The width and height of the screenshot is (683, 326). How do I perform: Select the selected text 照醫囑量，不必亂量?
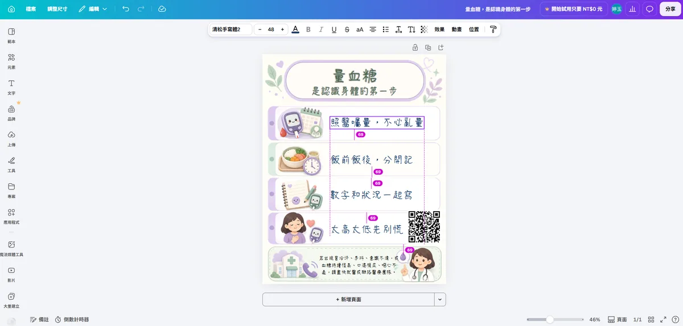[x=377, y=123]
